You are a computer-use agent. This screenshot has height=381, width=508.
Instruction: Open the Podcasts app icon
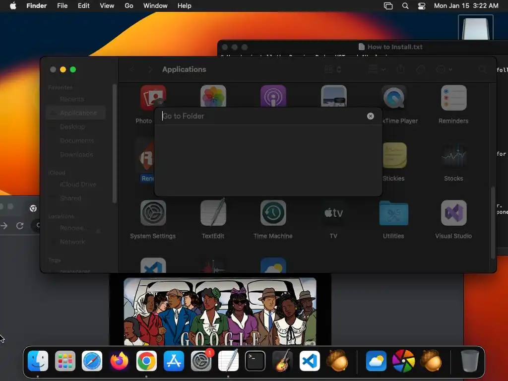click(273, 96)
